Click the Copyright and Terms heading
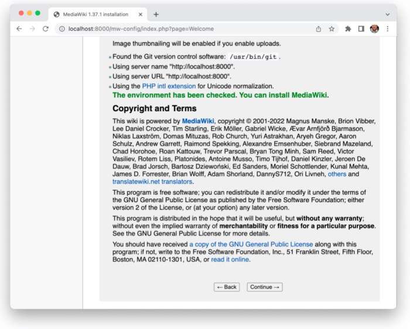This screenshot has width=410, height=329. click(x=154, y=108)
